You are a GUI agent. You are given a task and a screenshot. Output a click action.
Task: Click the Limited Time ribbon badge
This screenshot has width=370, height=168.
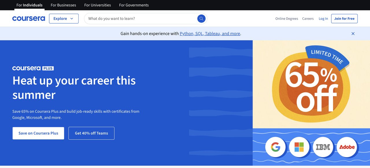point(327,56)
